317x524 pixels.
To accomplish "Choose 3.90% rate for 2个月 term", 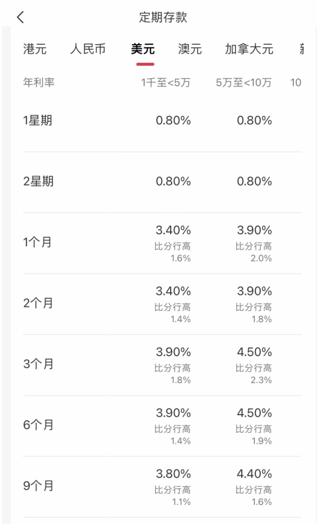I will click(254, 291).
